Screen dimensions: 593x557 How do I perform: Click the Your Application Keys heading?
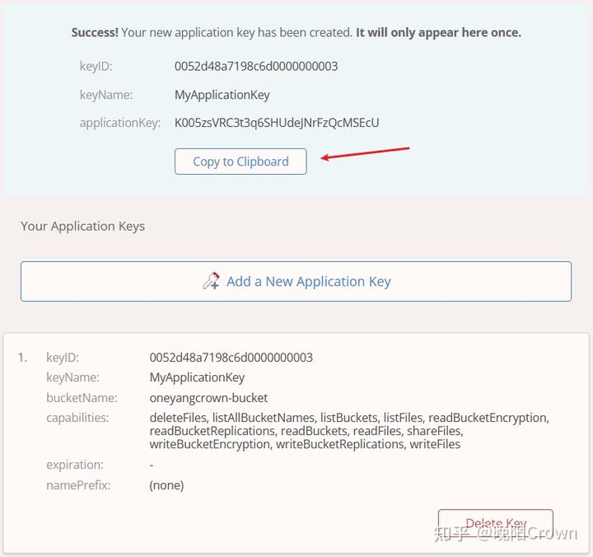click(82, 226)
